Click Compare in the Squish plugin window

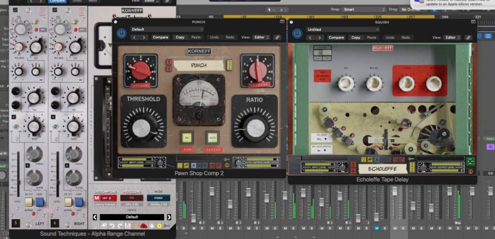click(x=336, y=38)
